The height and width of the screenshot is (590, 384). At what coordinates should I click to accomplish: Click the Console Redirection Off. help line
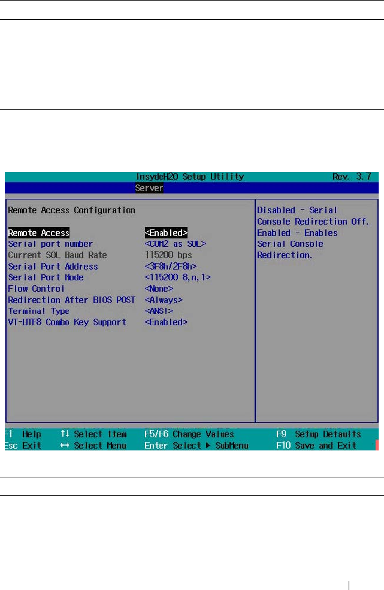pos(313,222)
